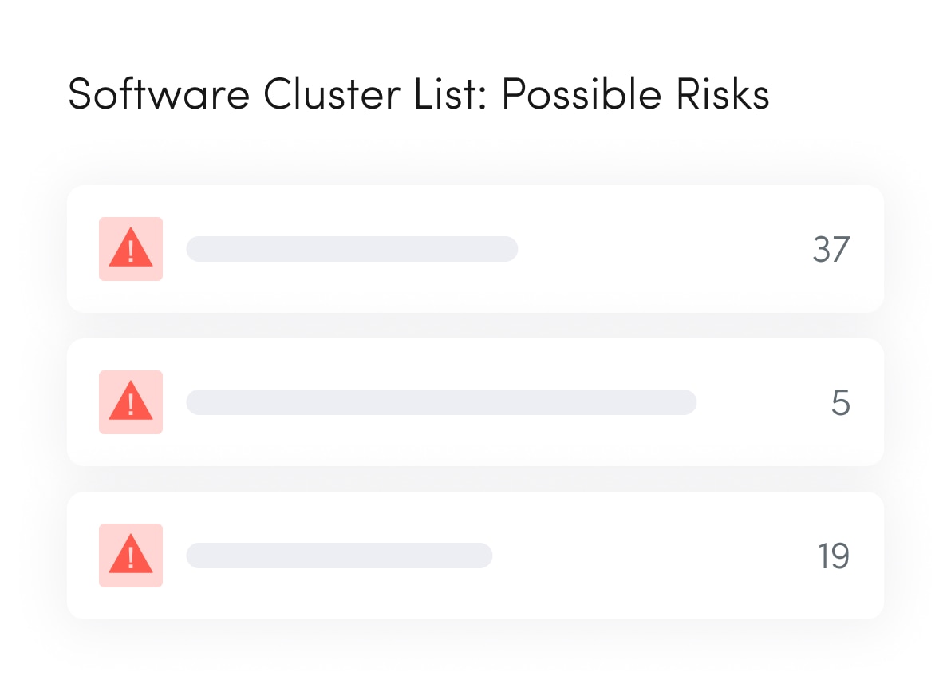The width and height of the screenshot is (947, 696).
Task: Click right end of the longest gray bar
Action: pos(688,402)
